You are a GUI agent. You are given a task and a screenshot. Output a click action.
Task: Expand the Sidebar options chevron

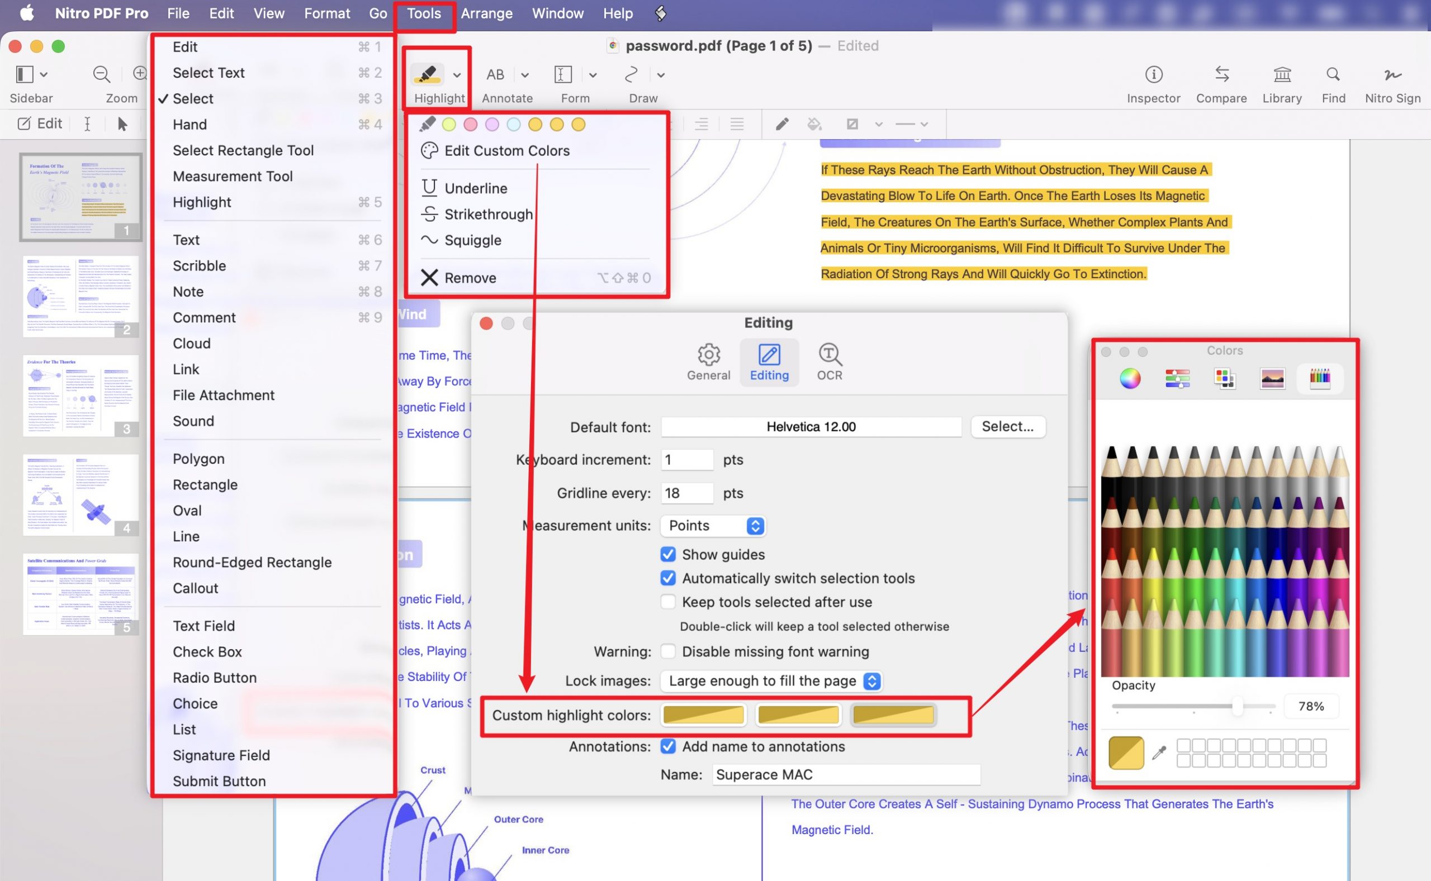tap(44, 75)
